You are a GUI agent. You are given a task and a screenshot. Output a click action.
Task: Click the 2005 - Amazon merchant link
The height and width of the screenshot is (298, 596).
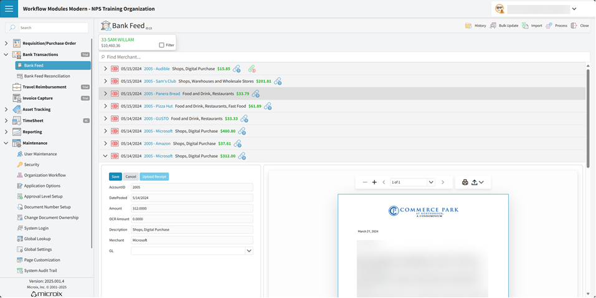click(157, 143)
